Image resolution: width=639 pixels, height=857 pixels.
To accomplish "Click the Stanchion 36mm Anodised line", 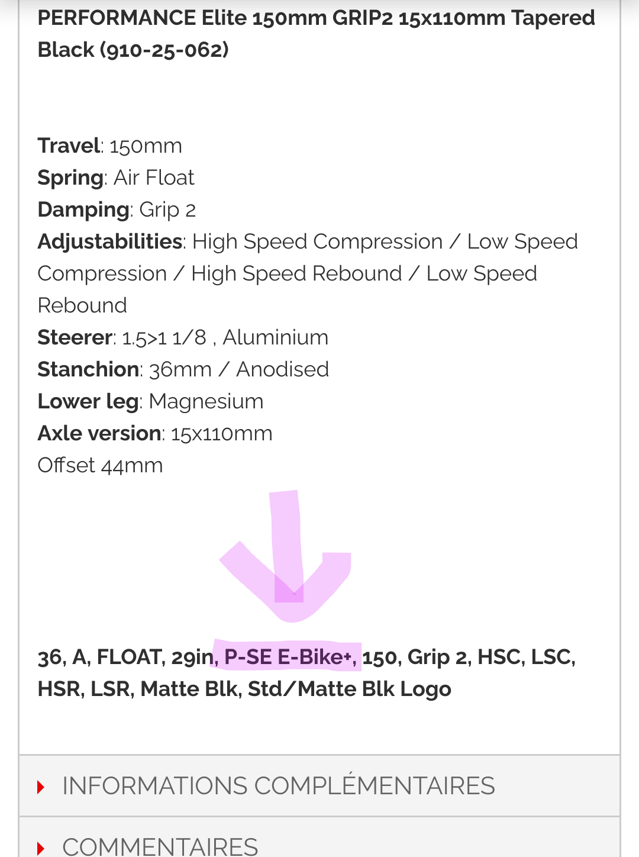I will tap(183, 369).
